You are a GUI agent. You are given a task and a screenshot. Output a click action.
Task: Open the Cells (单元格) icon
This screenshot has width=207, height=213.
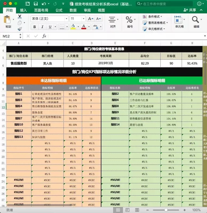click(178, 20)
